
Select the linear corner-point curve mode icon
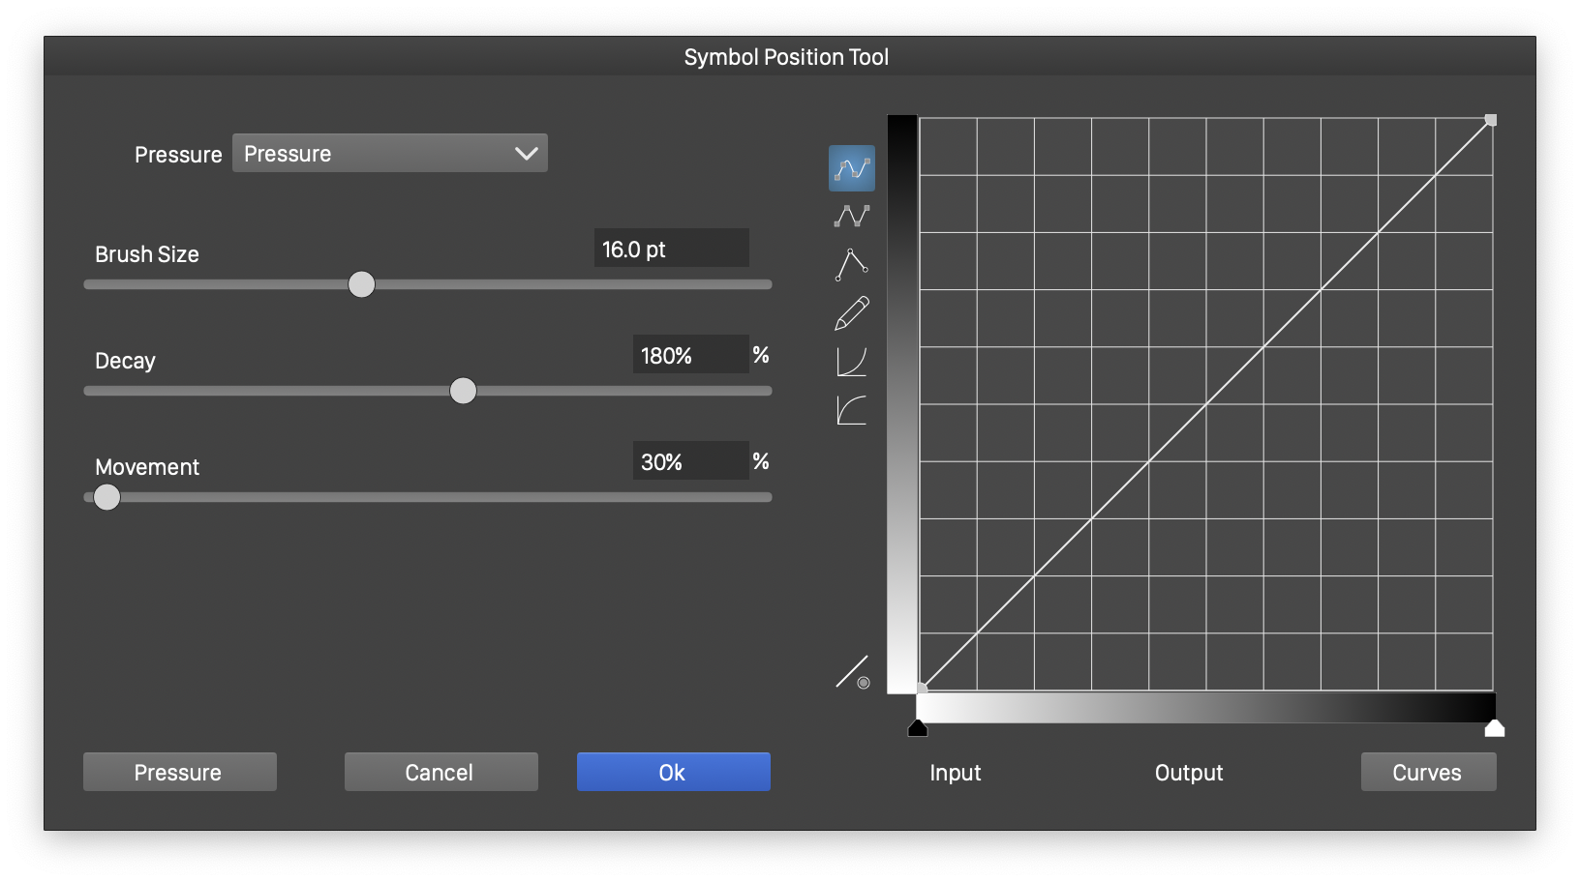pos(852,264)
